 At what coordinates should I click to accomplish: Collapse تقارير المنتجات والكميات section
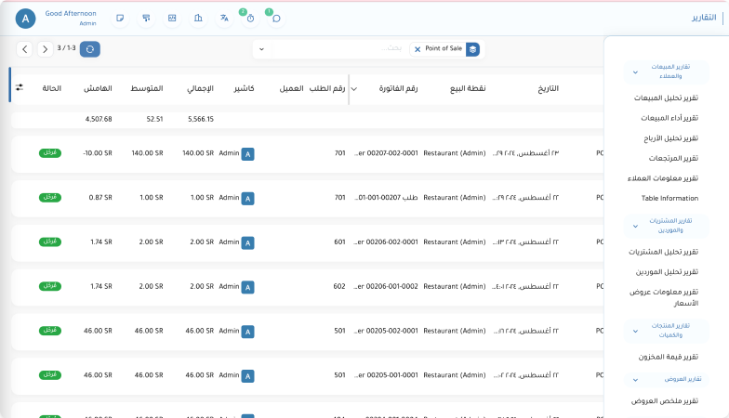click(636, 330)
